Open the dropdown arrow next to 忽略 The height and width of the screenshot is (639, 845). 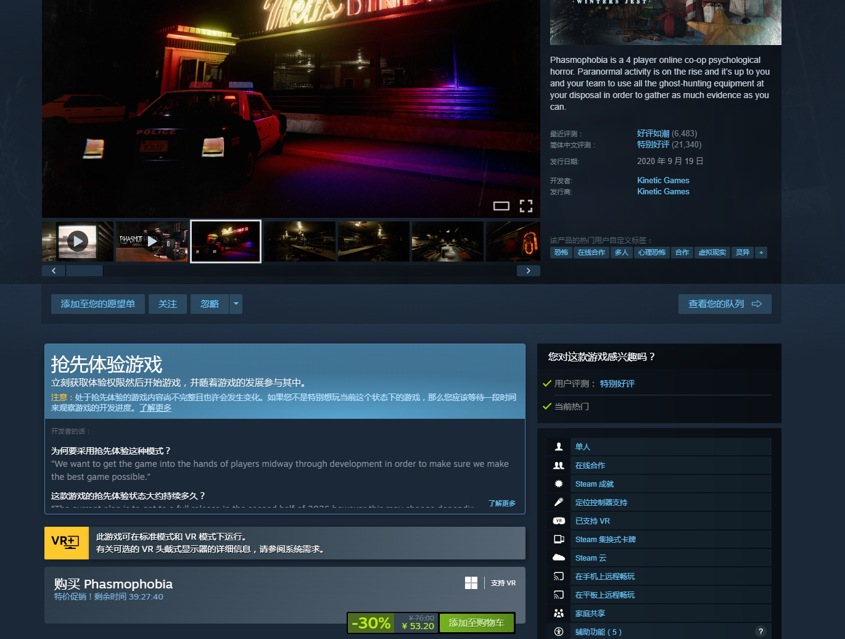coord(236,304)
